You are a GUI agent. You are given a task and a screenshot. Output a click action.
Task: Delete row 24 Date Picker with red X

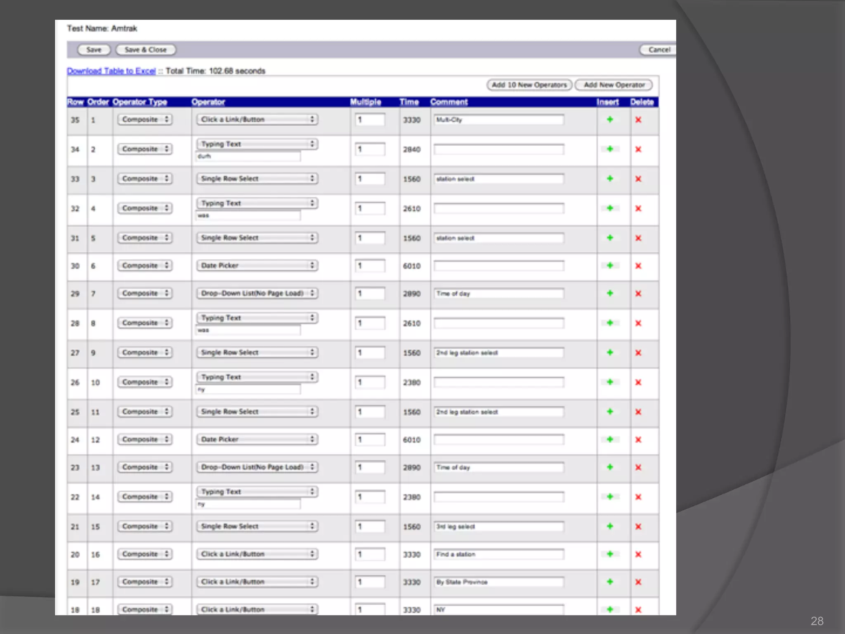pos(638,440)
